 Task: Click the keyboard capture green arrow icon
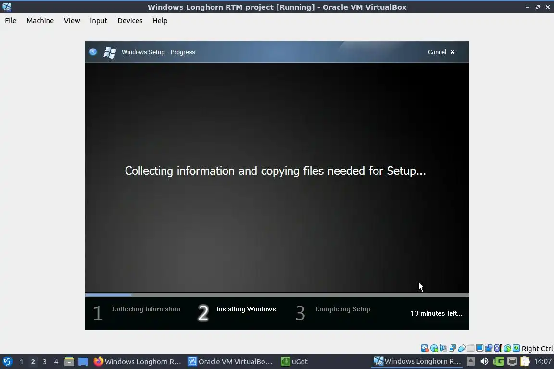(516, 348)
